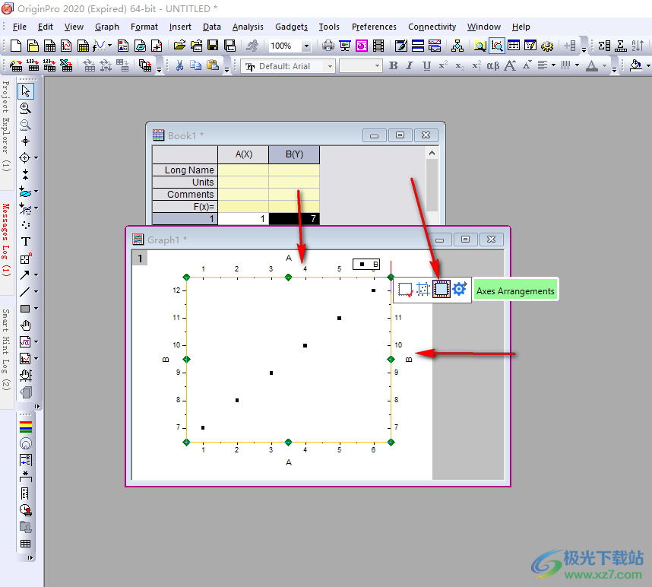Viewport: 652px width, 587px height.
Task: Click the Pointer arrow tool
Action: [x=26, y=91]
